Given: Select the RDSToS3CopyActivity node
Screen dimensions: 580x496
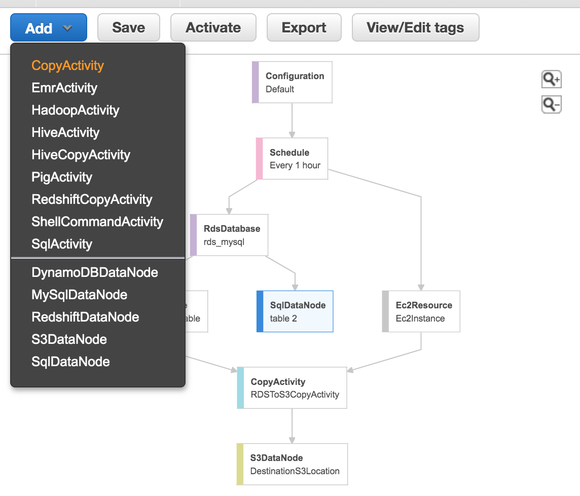Looking at the screenshot, I should 294,387.
